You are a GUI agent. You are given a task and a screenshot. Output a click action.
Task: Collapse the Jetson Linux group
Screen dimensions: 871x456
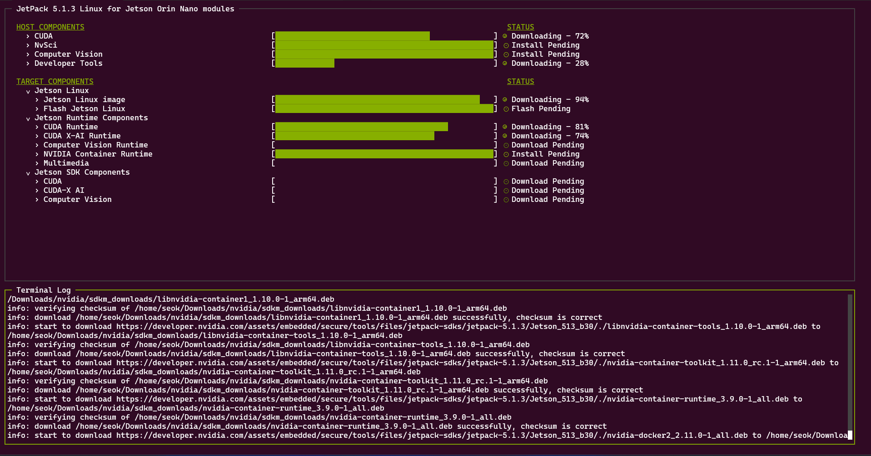(28, 91)
